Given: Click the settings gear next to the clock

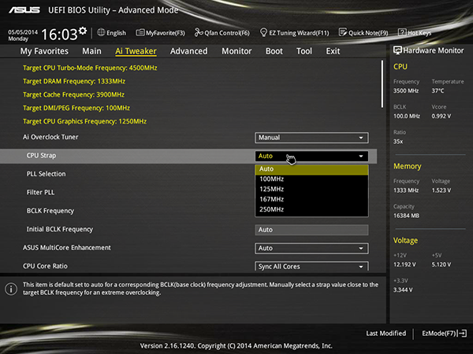Looking at the screenshot, I should point(83,31).
